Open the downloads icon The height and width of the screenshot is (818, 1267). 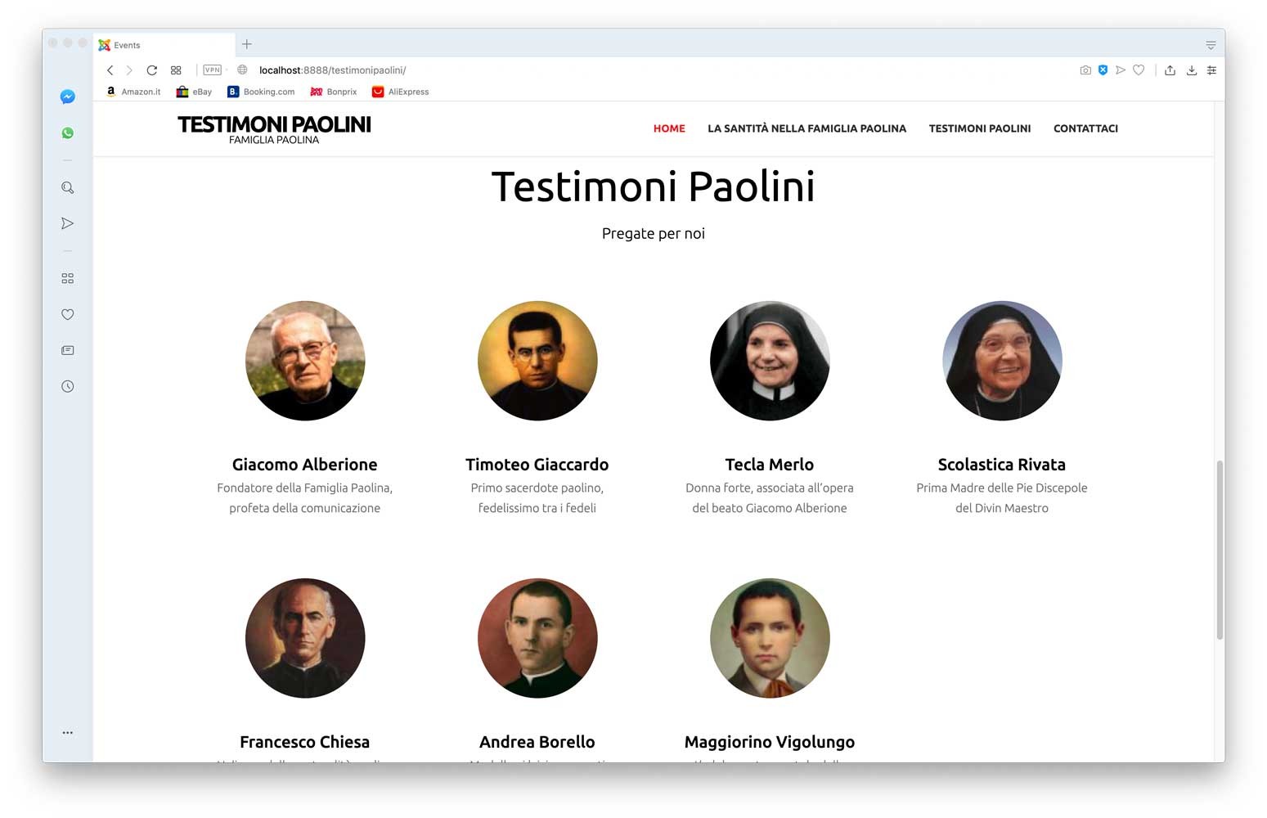point(1192,70)
